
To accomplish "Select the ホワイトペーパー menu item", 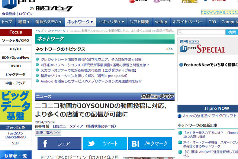I will [188, 22].
